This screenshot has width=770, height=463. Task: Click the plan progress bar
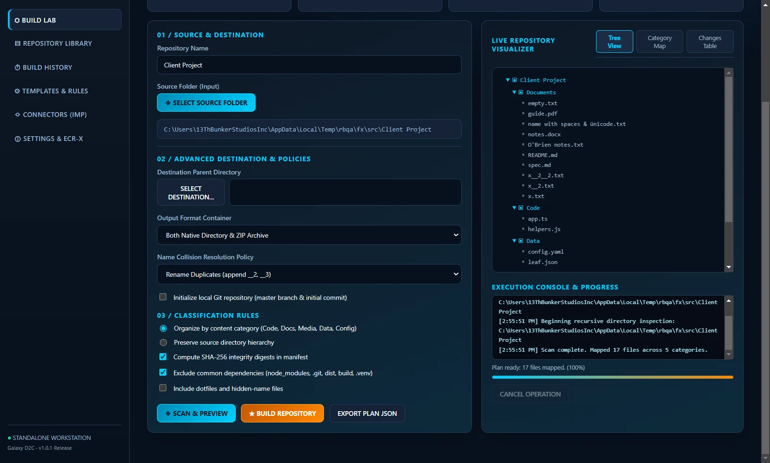pos(613,377)
